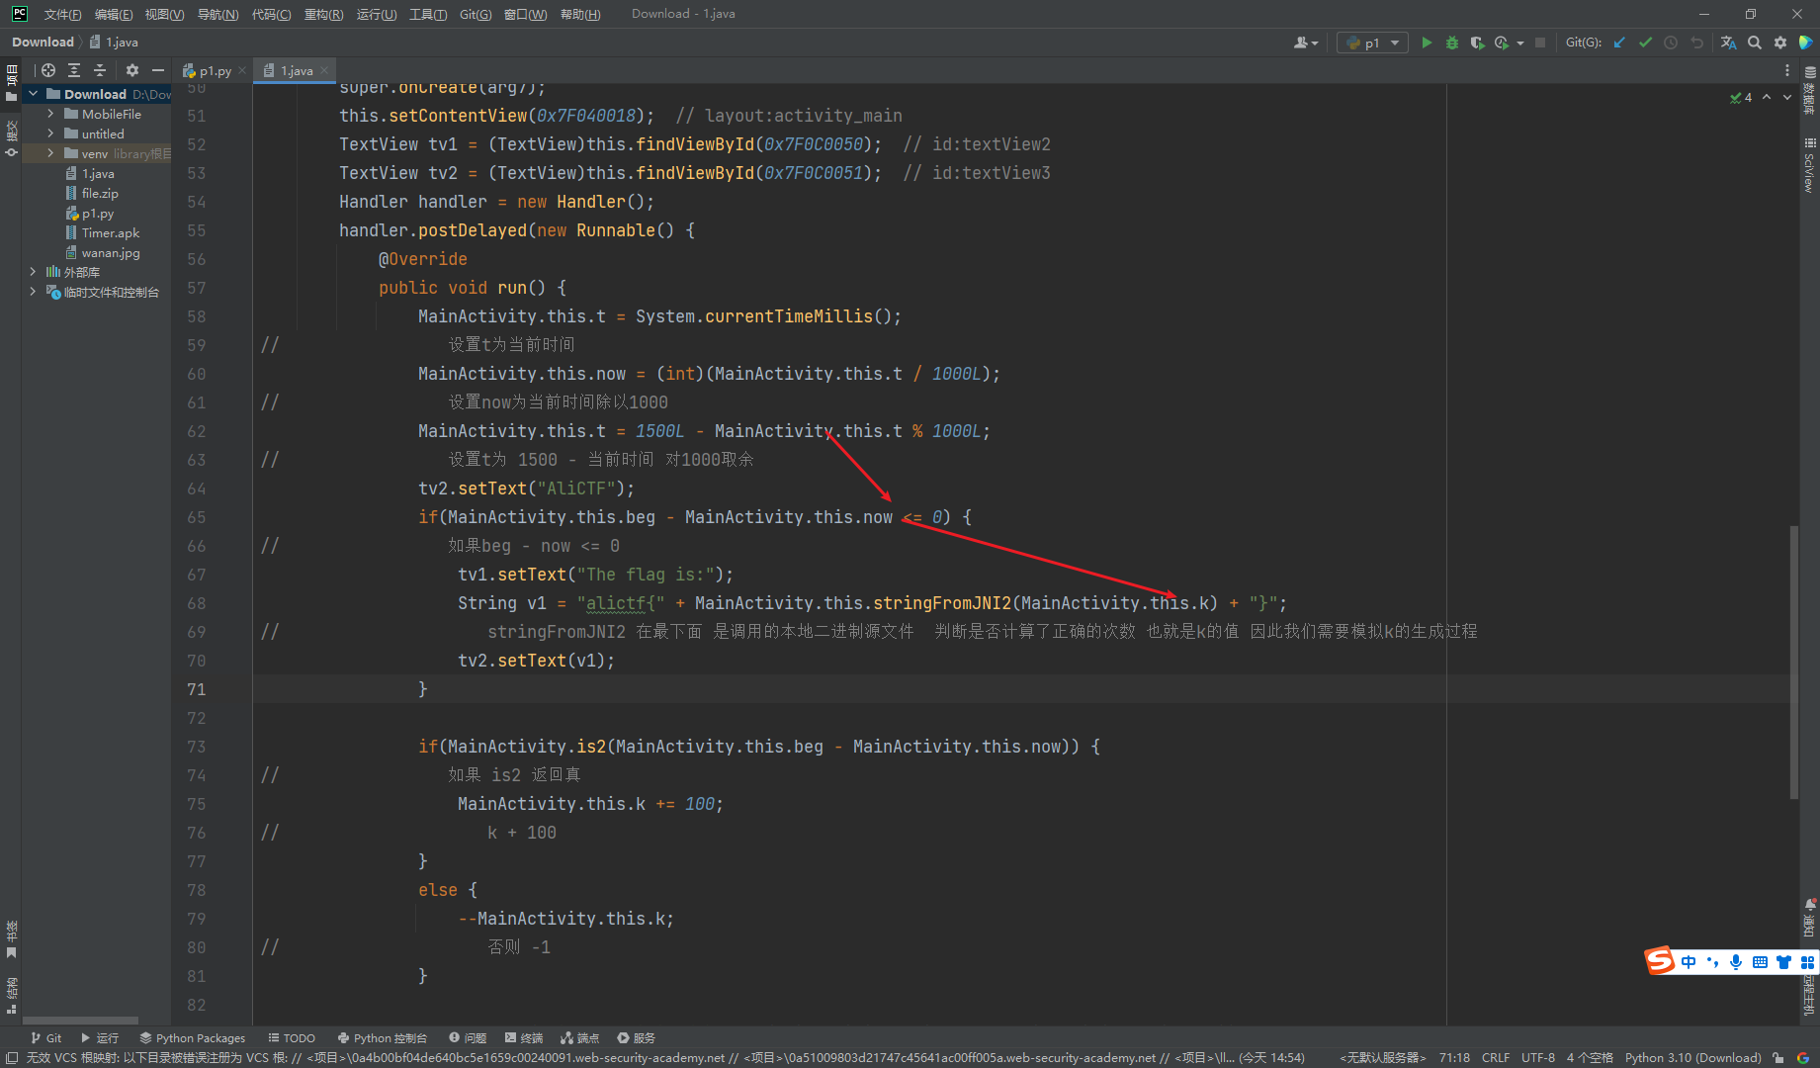Open the Git tool window

[45, 1037]
